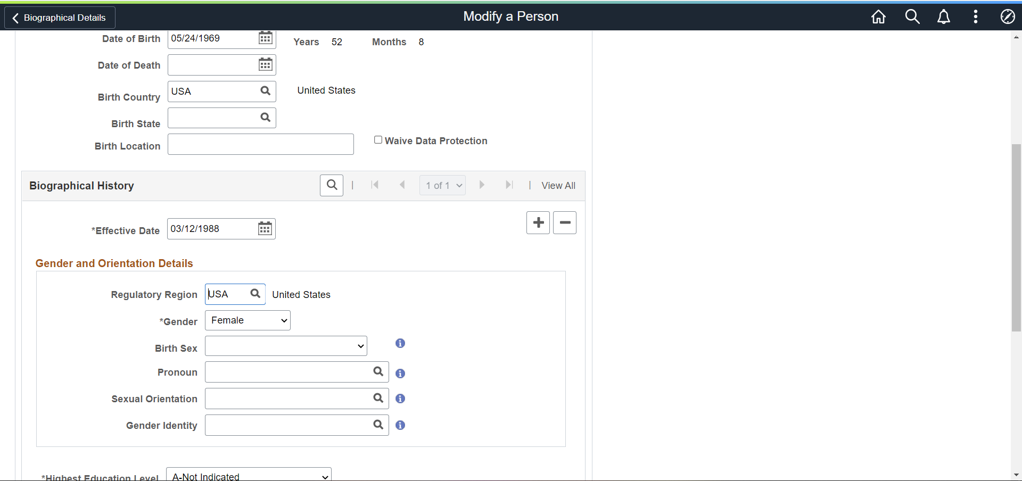Open the NavBar compass icon
This screenshot has width=1022, height=481.
coord(1007,17)
